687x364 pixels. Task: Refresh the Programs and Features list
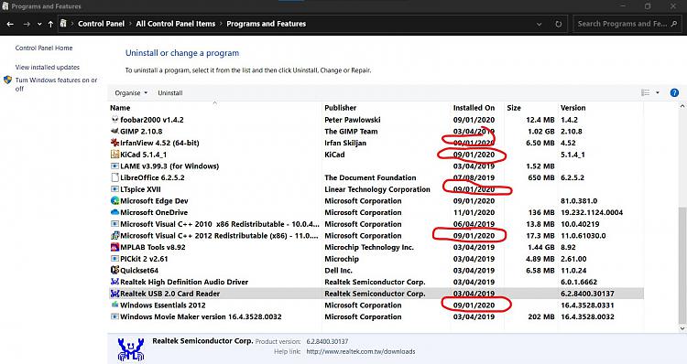pos(558,24)
